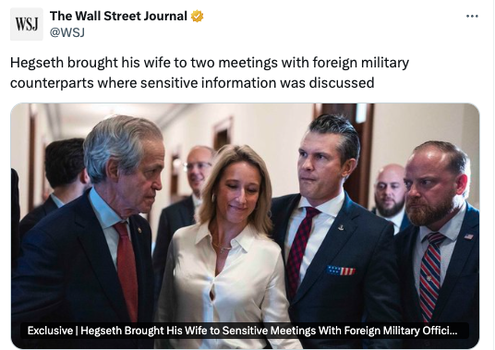495x350 pixels.
Task: Click the truncated 'Offici...' caption ending
Action: point(440,331)
